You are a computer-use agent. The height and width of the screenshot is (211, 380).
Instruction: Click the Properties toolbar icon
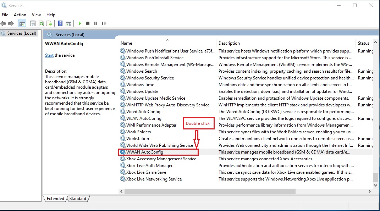[33, 23]
